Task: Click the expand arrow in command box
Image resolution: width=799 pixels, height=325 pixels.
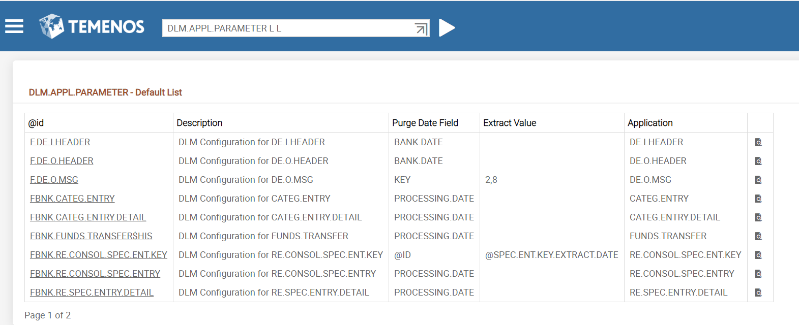Action: click(x=421, y=28)
